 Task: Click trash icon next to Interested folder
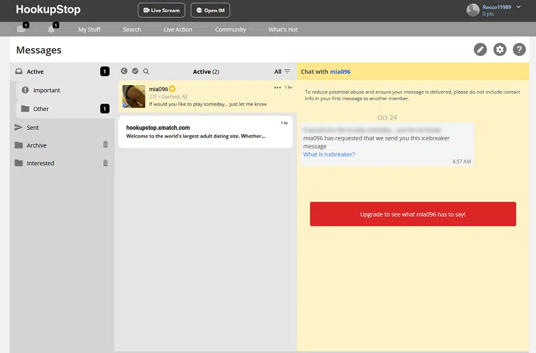106,163
